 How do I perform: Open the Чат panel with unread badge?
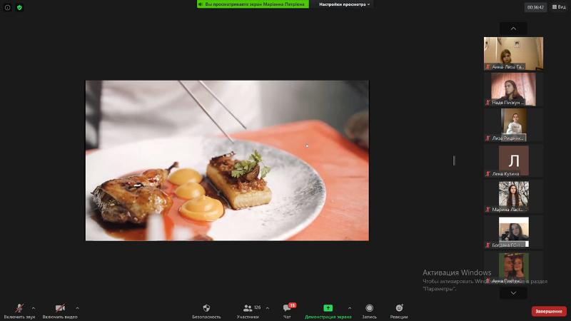288,312
